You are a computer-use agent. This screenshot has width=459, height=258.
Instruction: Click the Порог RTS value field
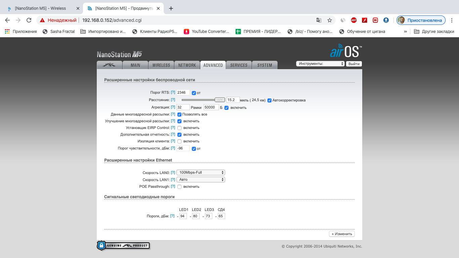pos(183,92)
